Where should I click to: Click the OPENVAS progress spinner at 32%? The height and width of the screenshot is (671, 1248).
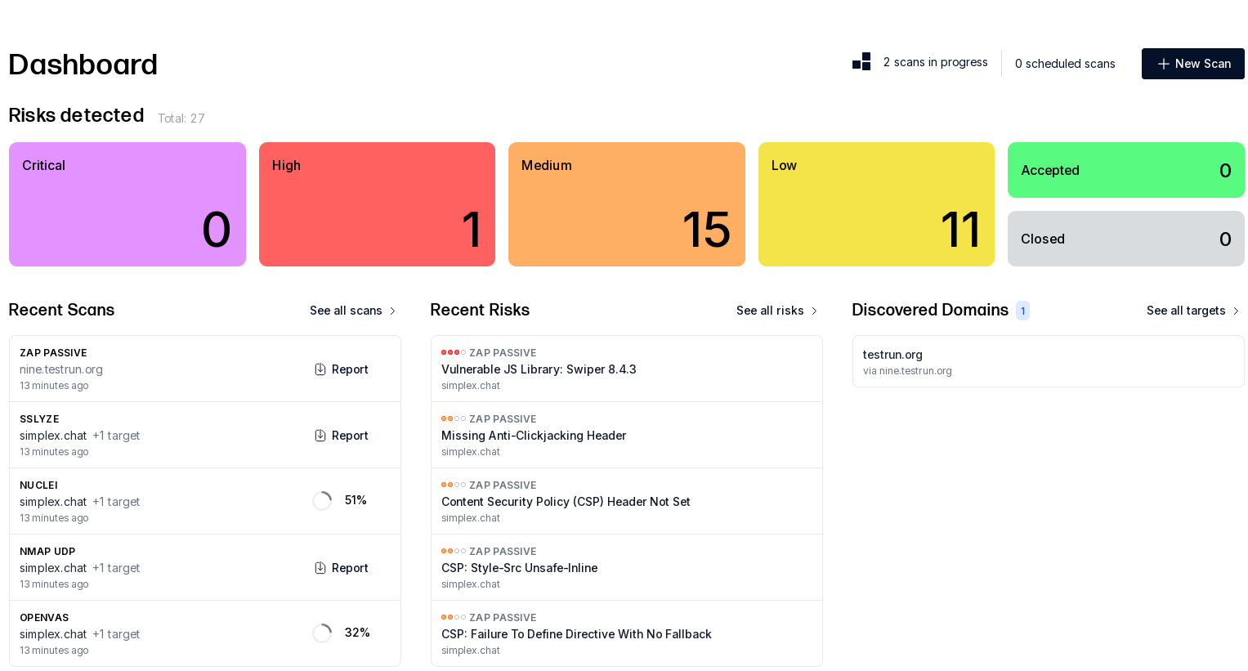tap(322, 633)
